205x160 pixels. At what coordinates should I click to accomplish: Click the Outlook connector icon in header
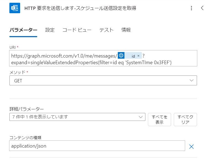(x=15, y=8)
